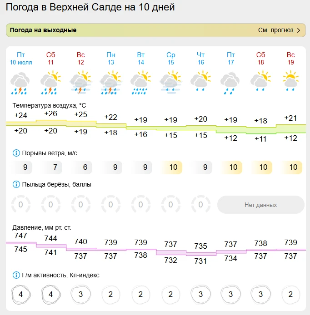Viewport: 310px width, 315px height.
Task: Open the Погода на выходные banner
Action: (156, 30)
